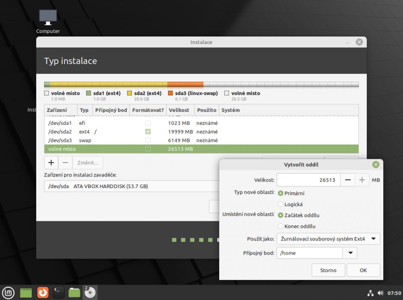Choose Konec oddílu placement
This screenshot has width=403, height=300.
click(297, 226)
